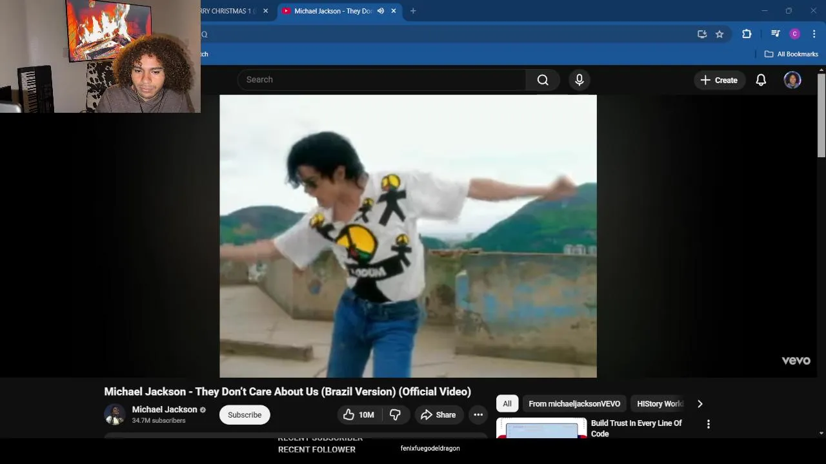The width and height of the screenshot is (826, 464).
Task: Click Michael Jackson channel avatar
Action: 115,414
